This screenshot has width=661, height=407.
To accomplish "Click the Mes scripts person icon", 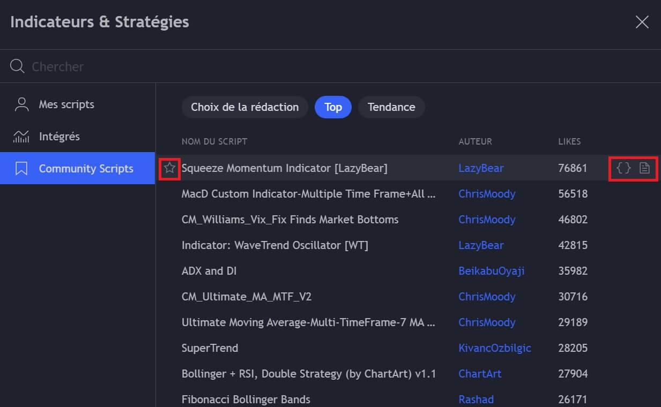I will [21, 104].
